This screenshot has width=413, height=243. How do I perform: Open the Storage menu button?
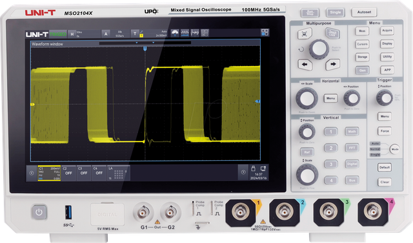point(362,57)
